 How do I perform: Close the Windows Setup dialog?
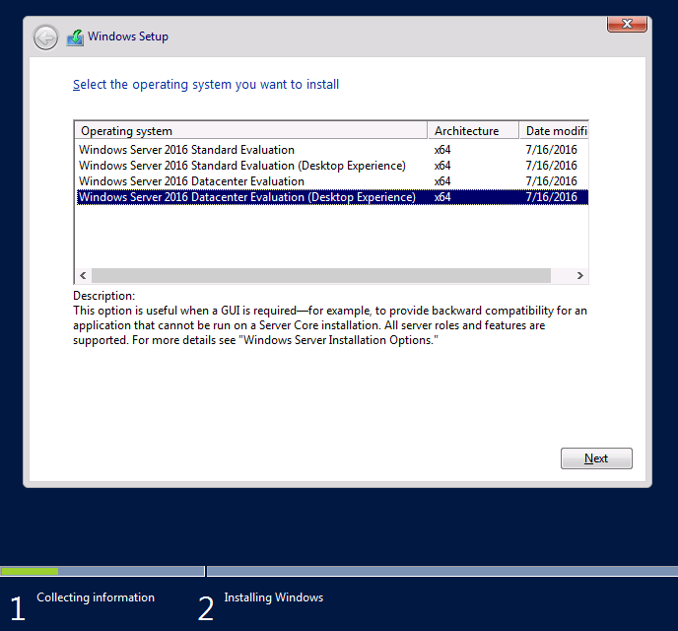point(627,24)
